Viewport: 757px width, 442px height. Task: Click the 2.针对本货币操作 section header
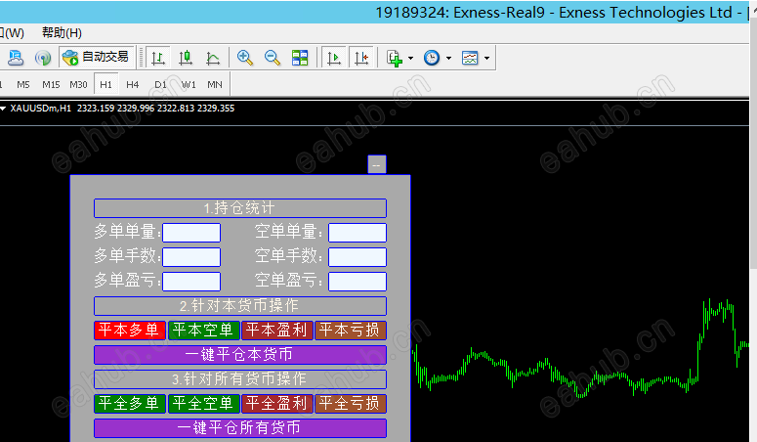(240, 306)
